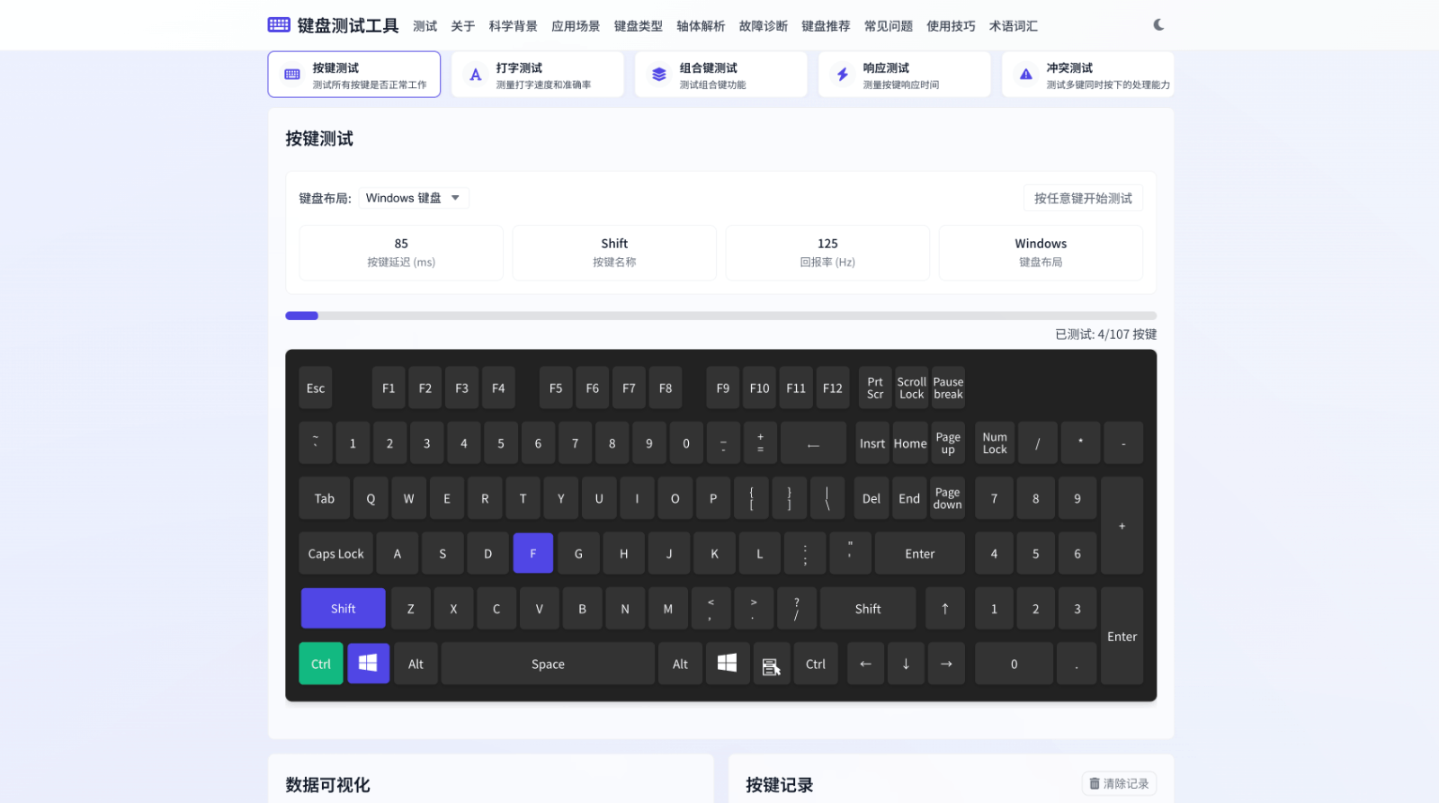Click the right arrow key
The height and width of the screenshot is (803, 1439).
[x=946, y=664]
